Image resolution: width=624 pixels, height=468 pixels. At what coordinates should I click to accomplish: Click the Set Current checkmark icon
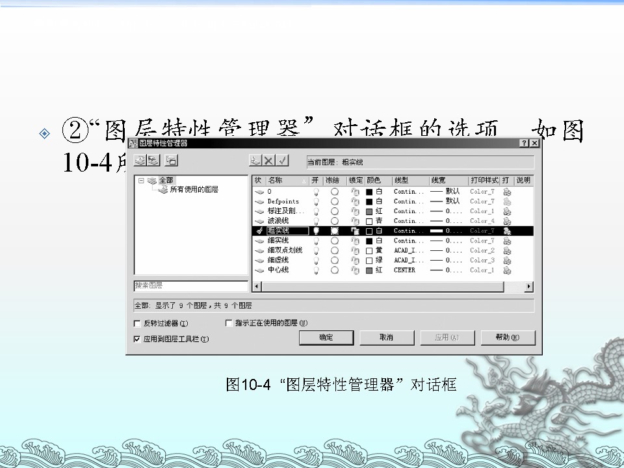[x=283, y=161]
